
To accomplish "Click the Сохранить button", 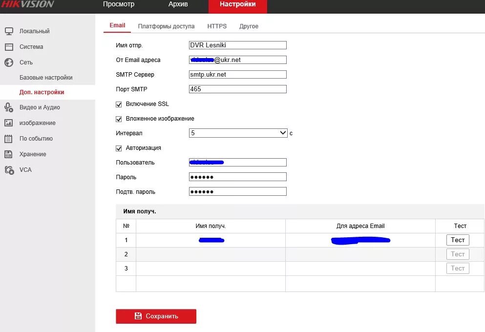I will coord(156,316).
